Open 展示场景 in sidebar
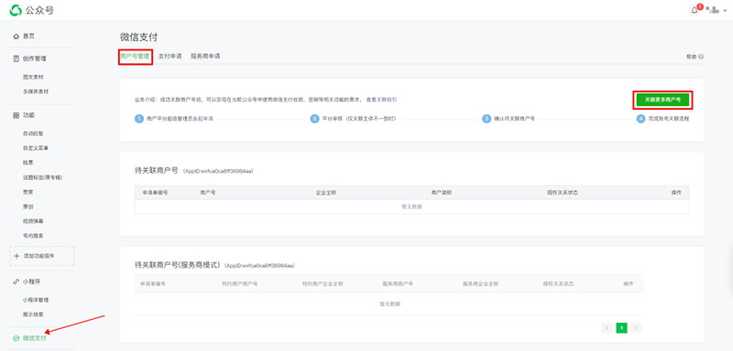The height and width of the screenshot is (351, 733). click(33, 314)
